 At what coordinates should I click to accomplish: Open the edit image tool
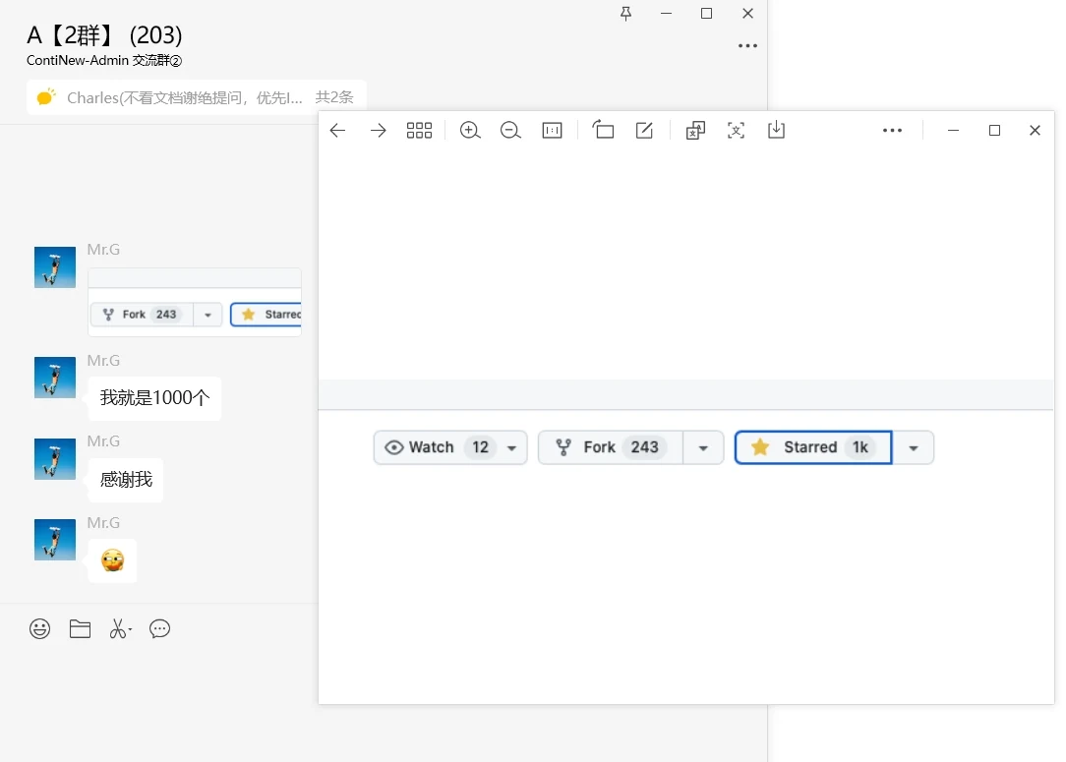click(644, 130)
